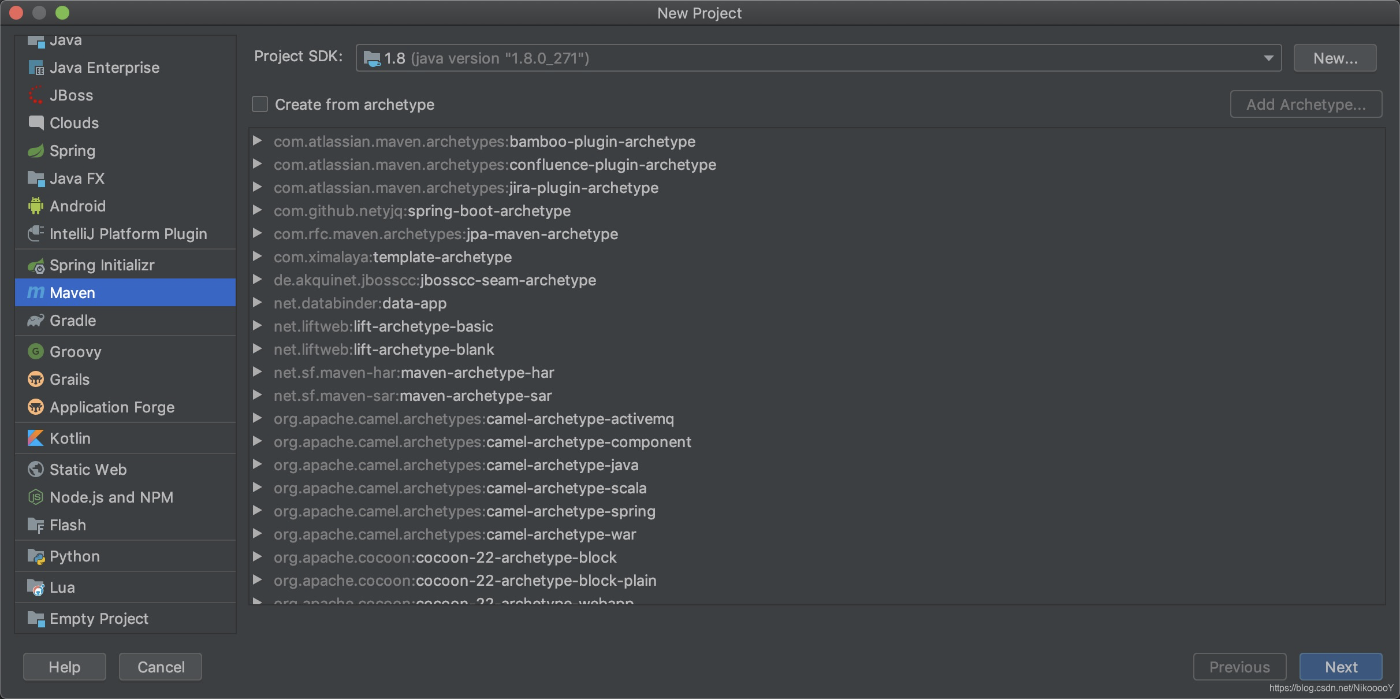Click the Cancel button
Screen dimensions: 1400x699
pyautogui.click(x=161, y=667)
